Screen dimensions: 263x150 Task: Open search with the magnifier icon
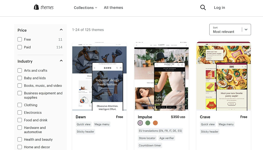(x=203, y=8)
